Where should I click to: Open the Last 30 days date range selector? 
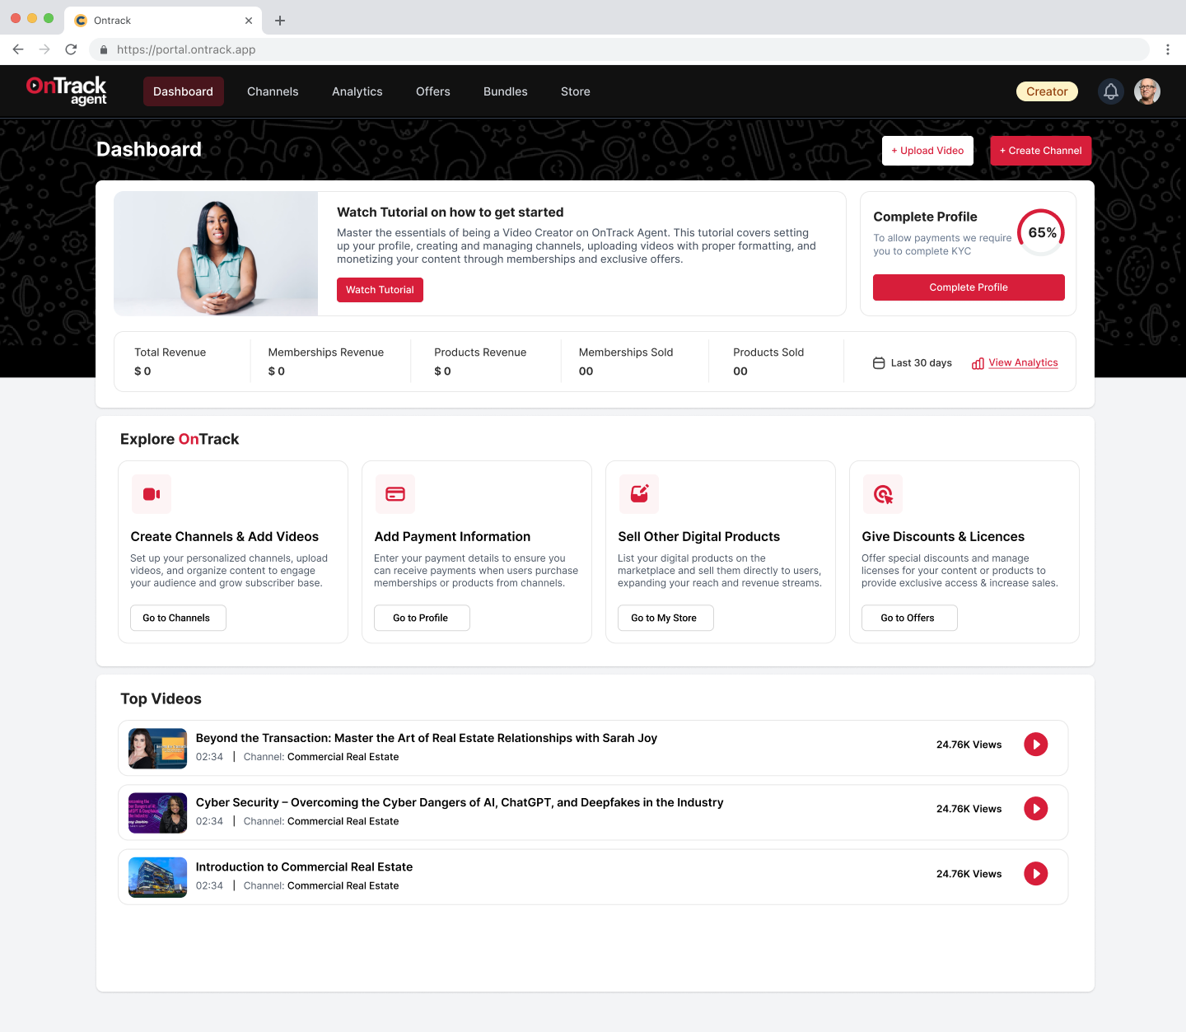click(913, 363)
